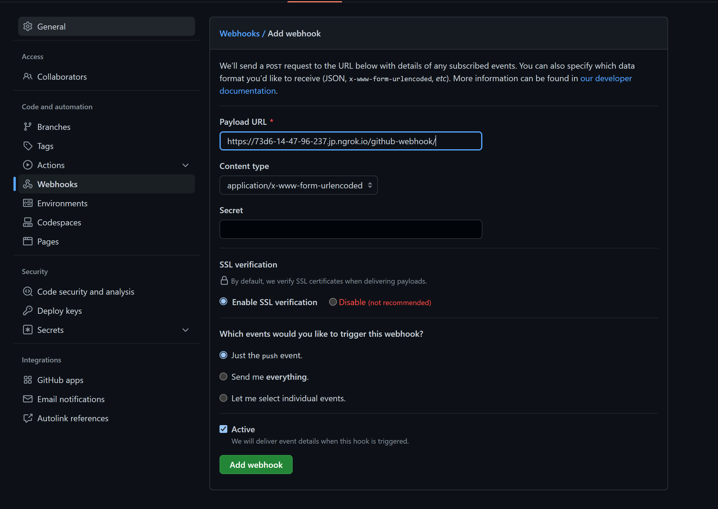The width and height of the screenshot is (718, 509).
Task: Go to Code security and analysis
Action: [85, 291]
